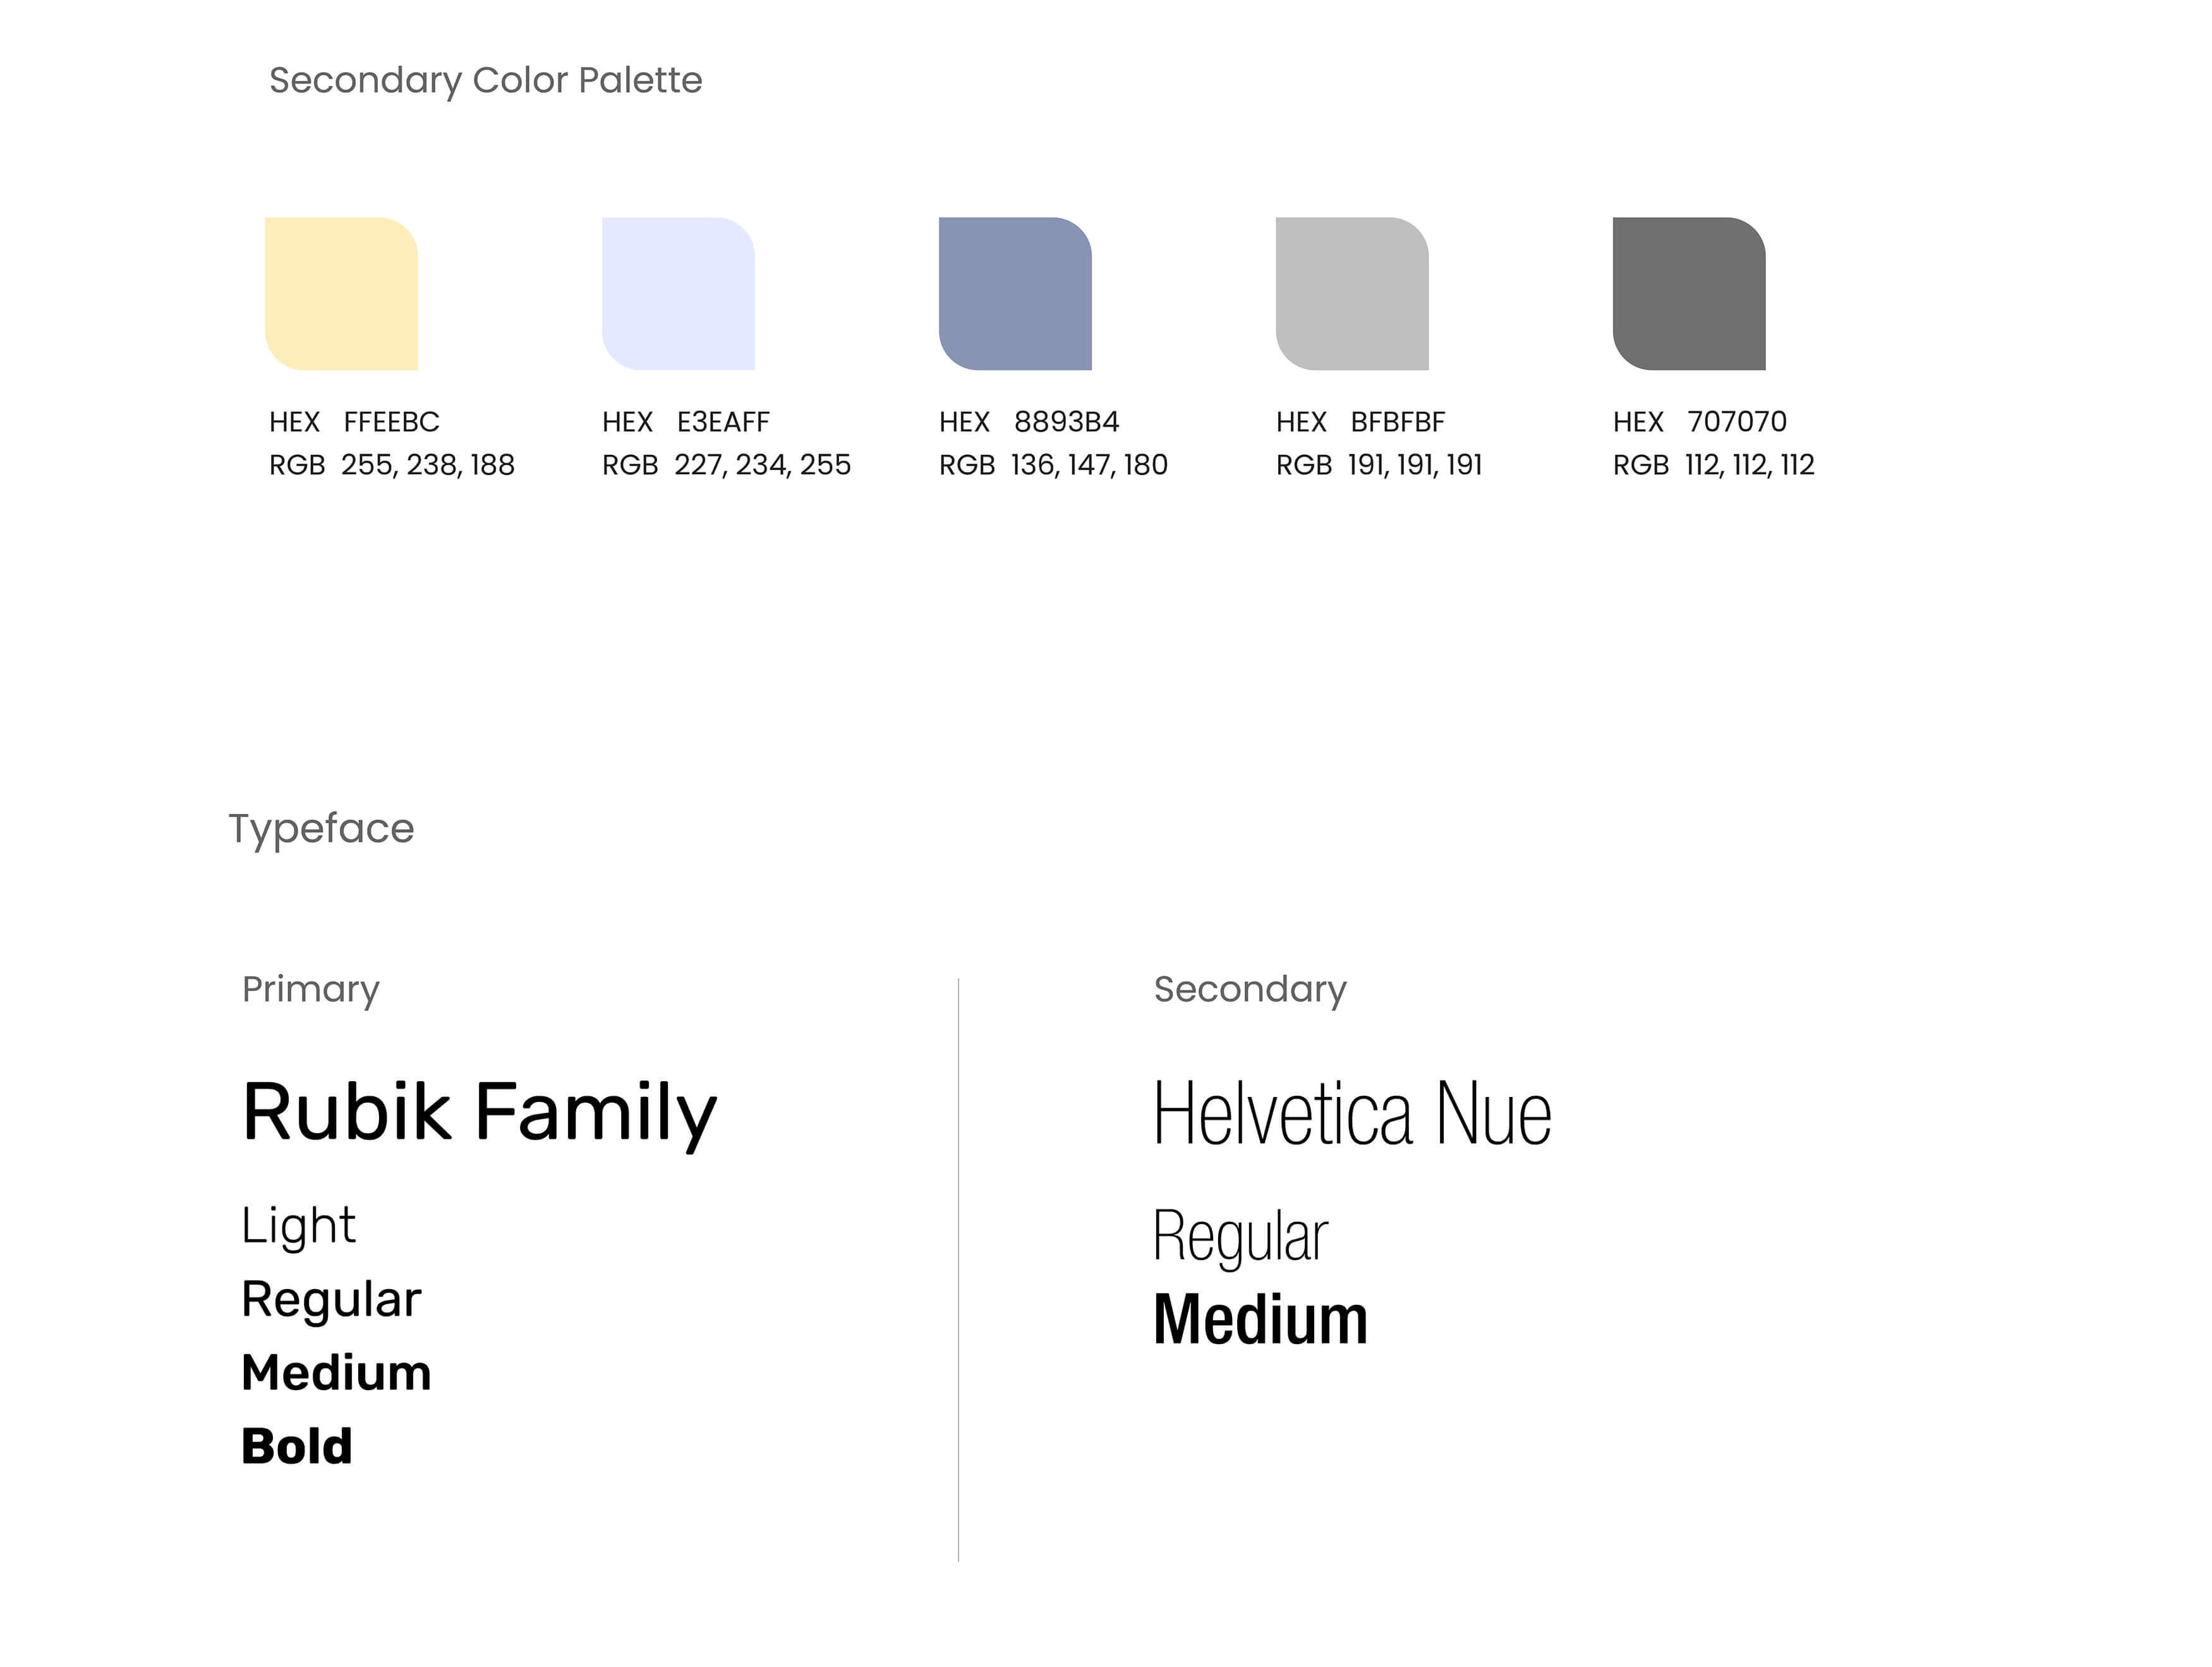This screenshot has height=1667, width=2212.
Task: Select the HEX 707070 text
Action: click(x=1699, y=422)
